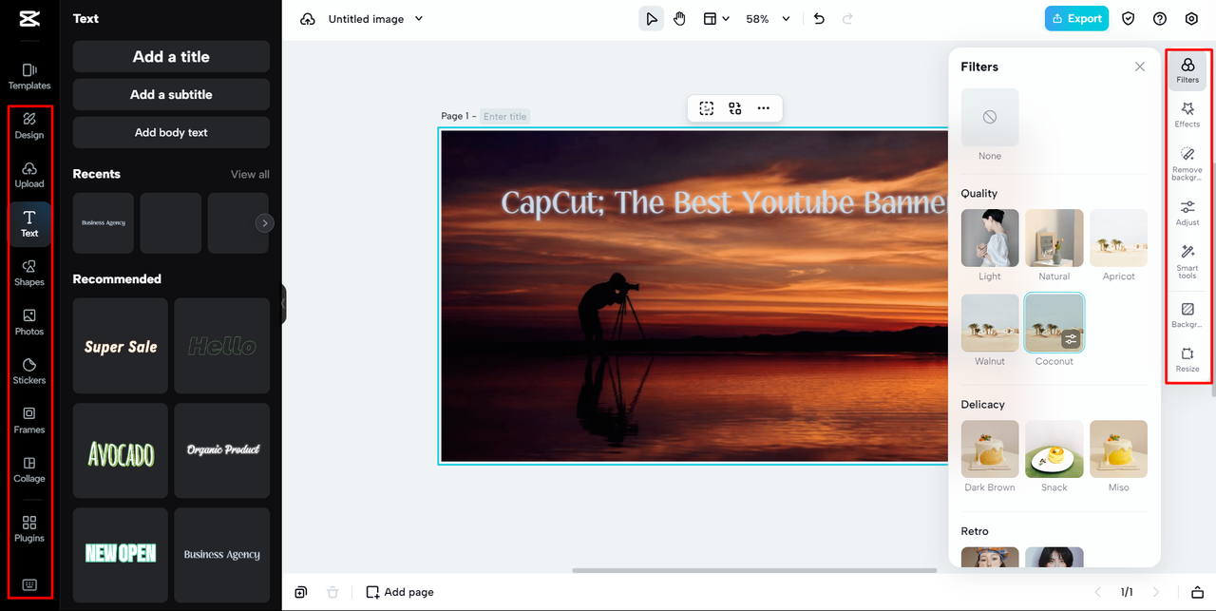Choose the AVOCADO text style
This screenshot has height=611, width=1216.
coord(121,450)
